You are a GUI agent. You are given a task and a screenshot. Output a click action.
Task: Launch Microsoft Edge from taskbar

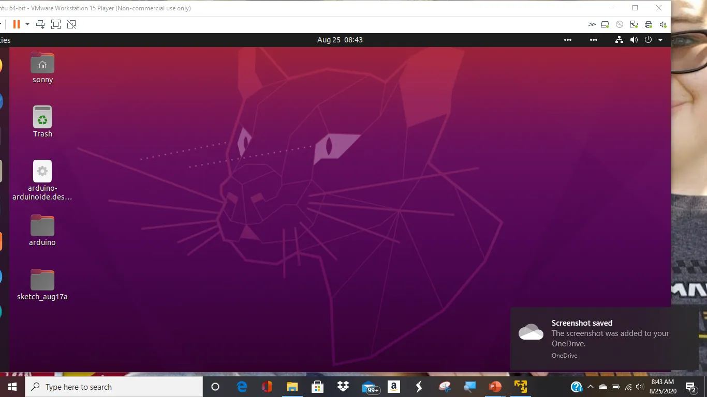(x=242, y=387)
